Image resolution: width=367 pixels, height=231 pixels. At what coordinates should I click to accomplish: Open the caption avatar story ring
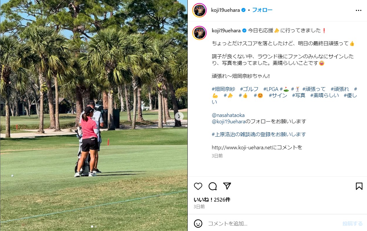[x=200, y=33]
